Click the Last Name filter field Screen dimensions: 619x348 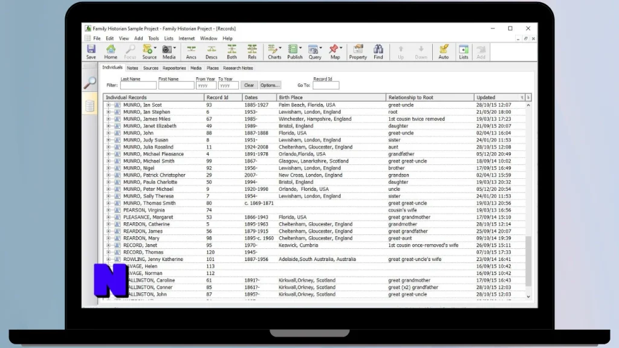[138, 85]
